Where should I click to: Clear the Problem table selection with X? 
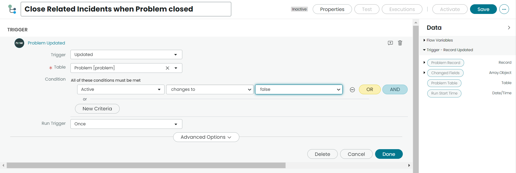click(167, 68)
